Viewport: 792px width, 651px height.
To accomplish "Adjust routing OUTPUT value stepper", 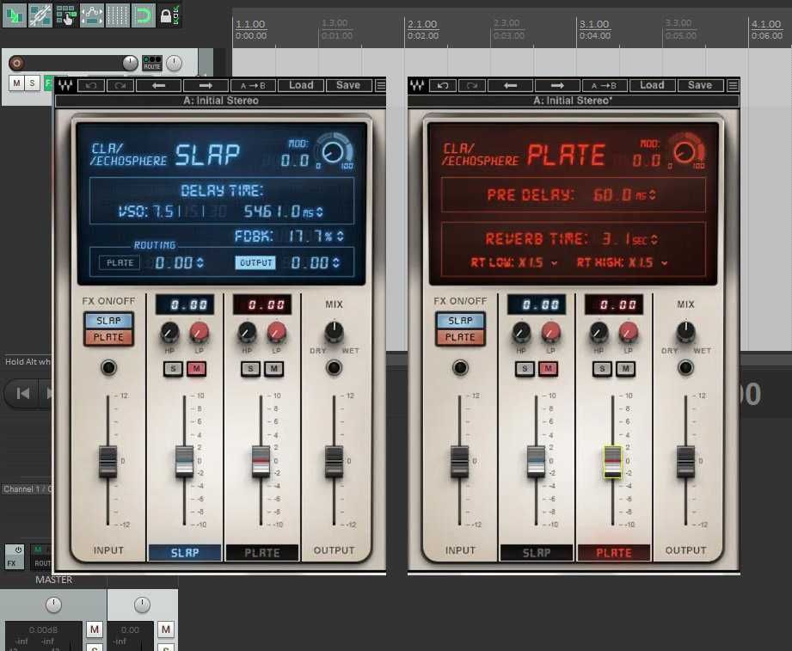I will [336, 262].
